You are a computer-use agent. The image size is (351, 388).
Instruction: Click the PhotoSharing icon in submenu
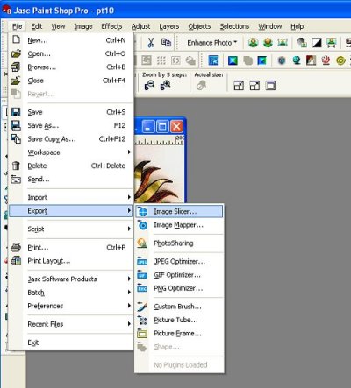click(142, 243)
